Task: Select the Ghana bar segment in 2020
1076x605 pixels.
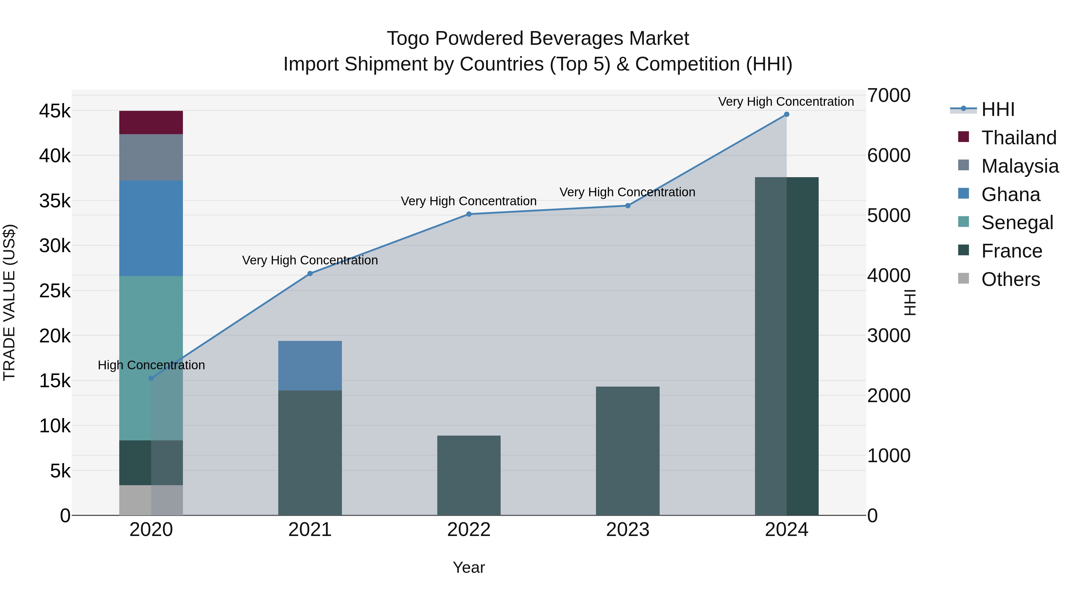Action: coord(151,228)
